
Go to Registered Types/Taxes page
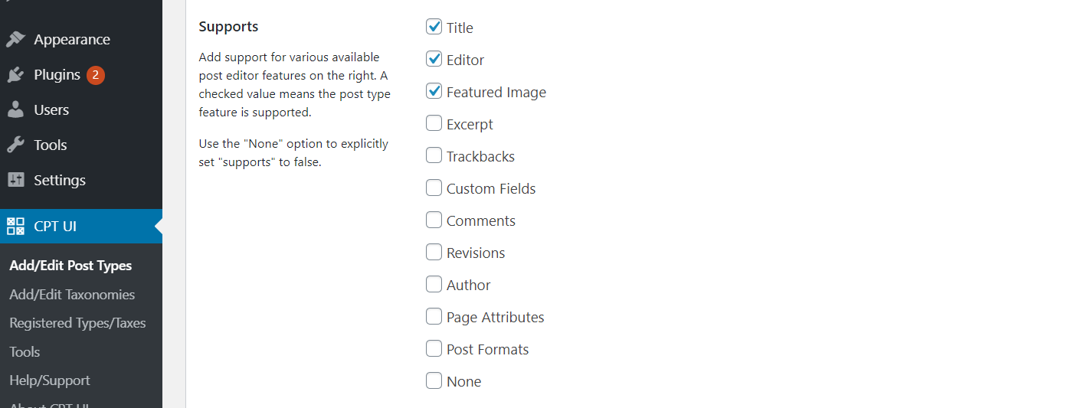(77, 323)
